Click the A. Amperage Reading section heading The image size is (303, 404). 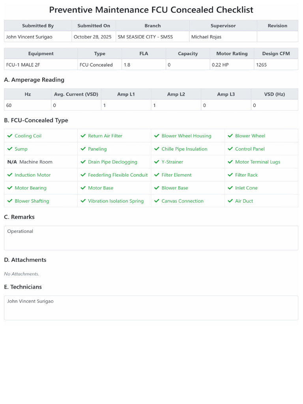click(34, 80)
